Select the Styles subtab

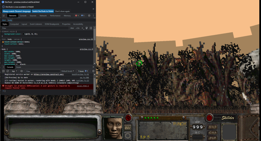pos(5,24)
